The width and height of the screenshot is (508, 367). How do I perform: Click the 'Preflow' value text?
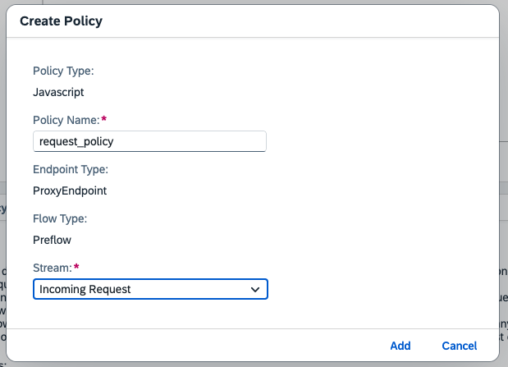point(53,240)
